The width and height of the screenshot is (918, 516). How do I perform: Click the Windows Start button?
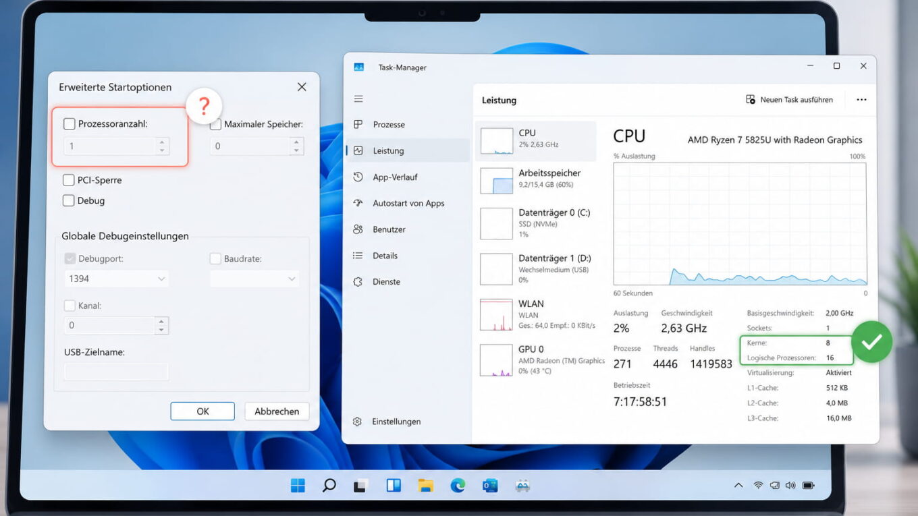298,486
